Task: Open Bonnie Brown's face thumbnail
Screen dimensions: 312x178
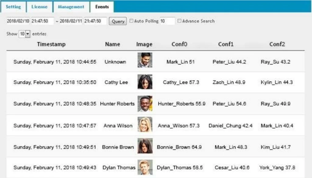Action: (145, 146)
